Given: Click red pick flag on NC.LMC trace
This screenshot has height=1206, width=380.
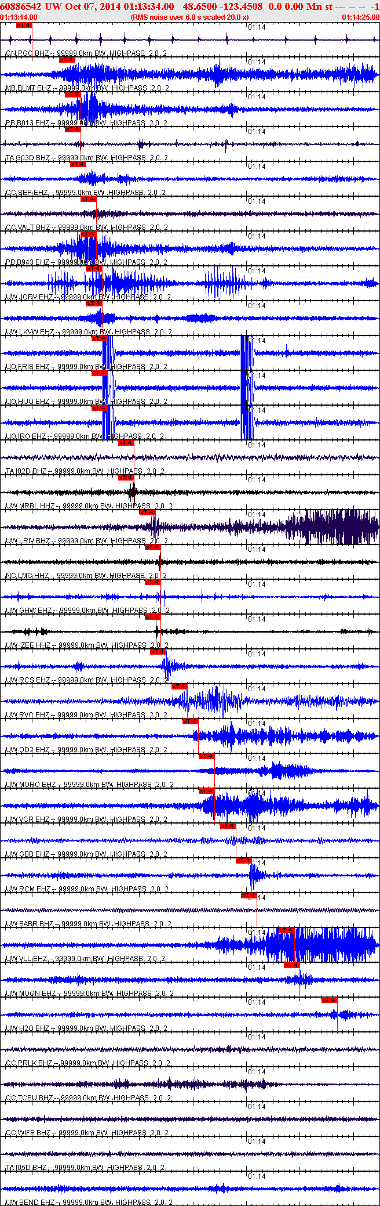Looking at the screenshot, I should click(153, 547).
